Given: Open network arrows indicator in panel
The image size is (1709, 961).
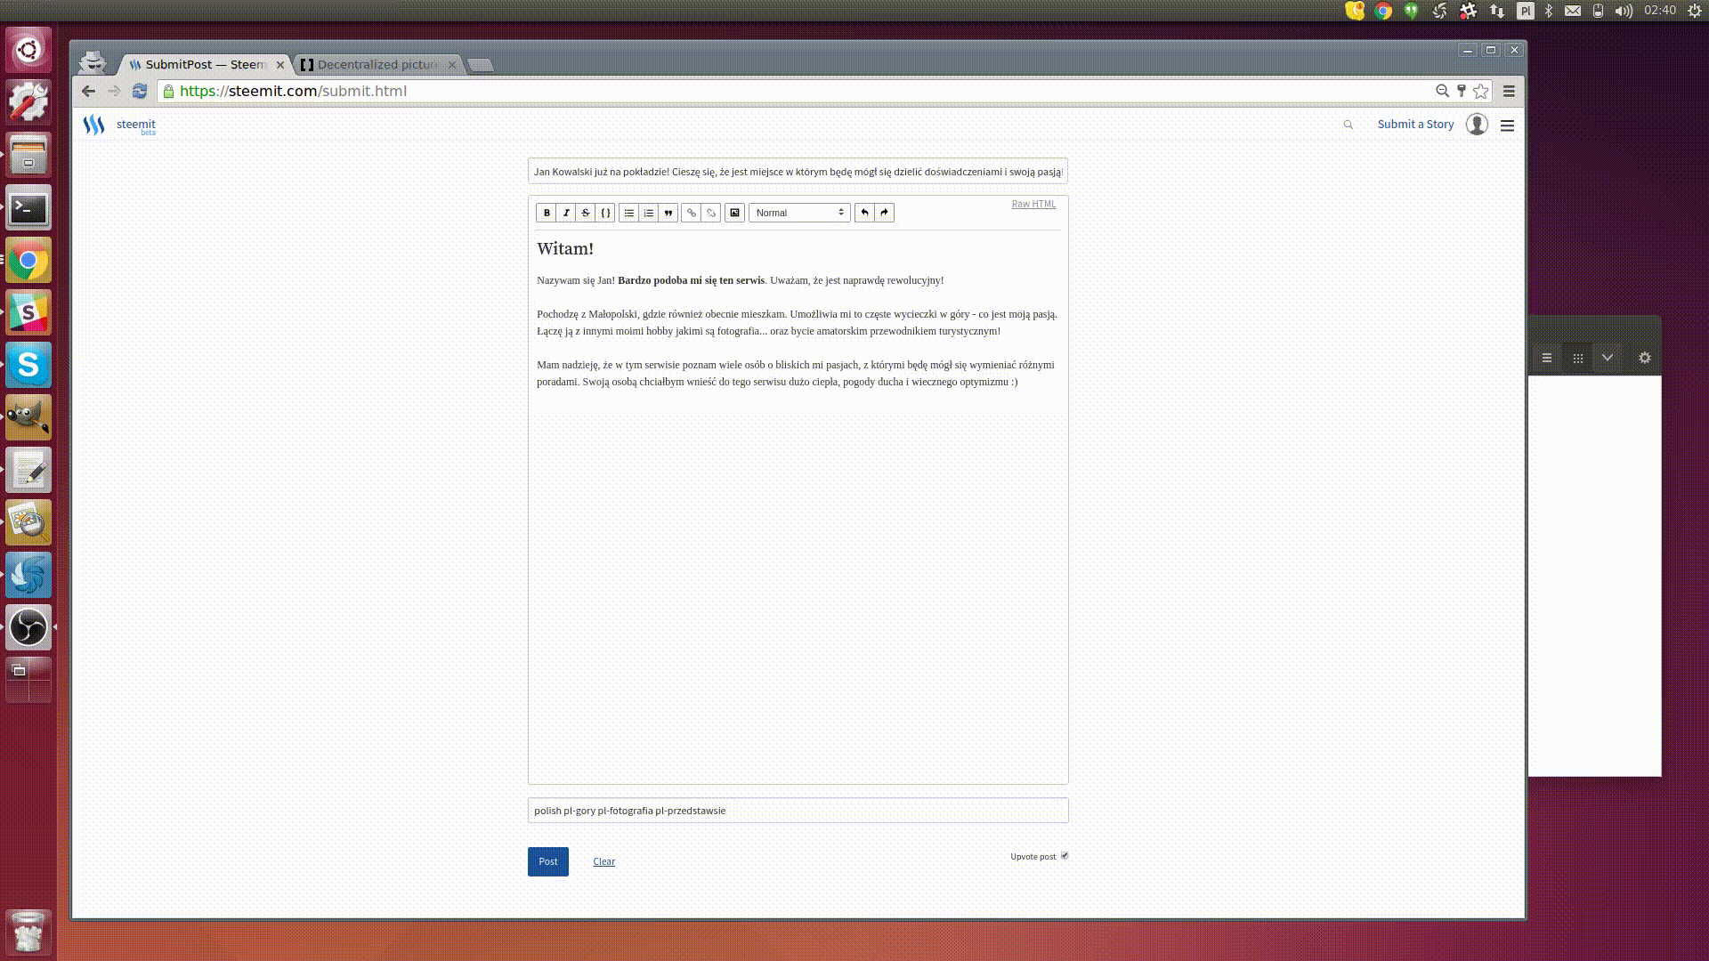Looking at the screenshot, I should 1497,11.
